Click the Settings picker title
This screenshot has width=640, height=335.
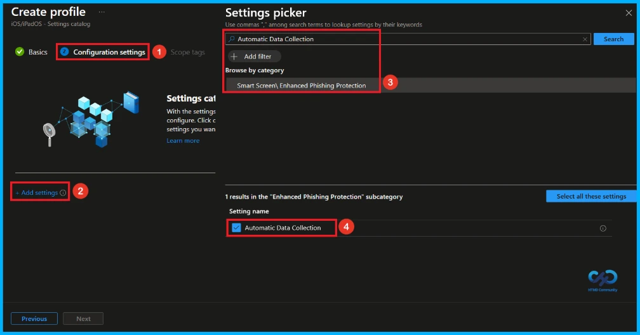[265, 13]
